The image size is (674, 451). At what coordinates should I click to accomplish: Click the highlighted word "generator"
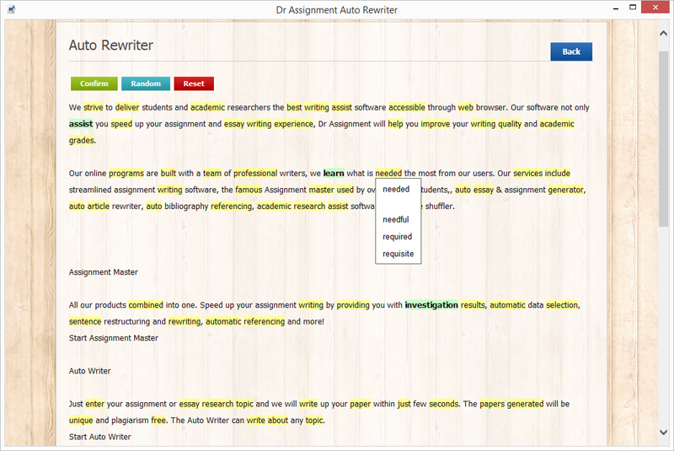point(565,190)
